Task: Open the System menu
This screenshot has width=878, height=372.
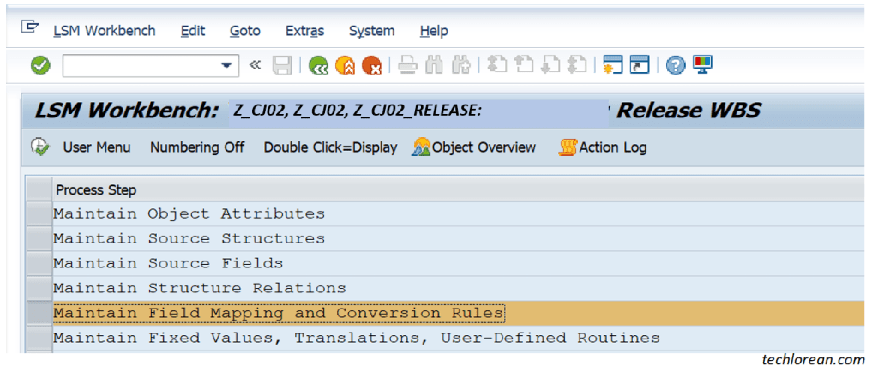Action: 372,31
